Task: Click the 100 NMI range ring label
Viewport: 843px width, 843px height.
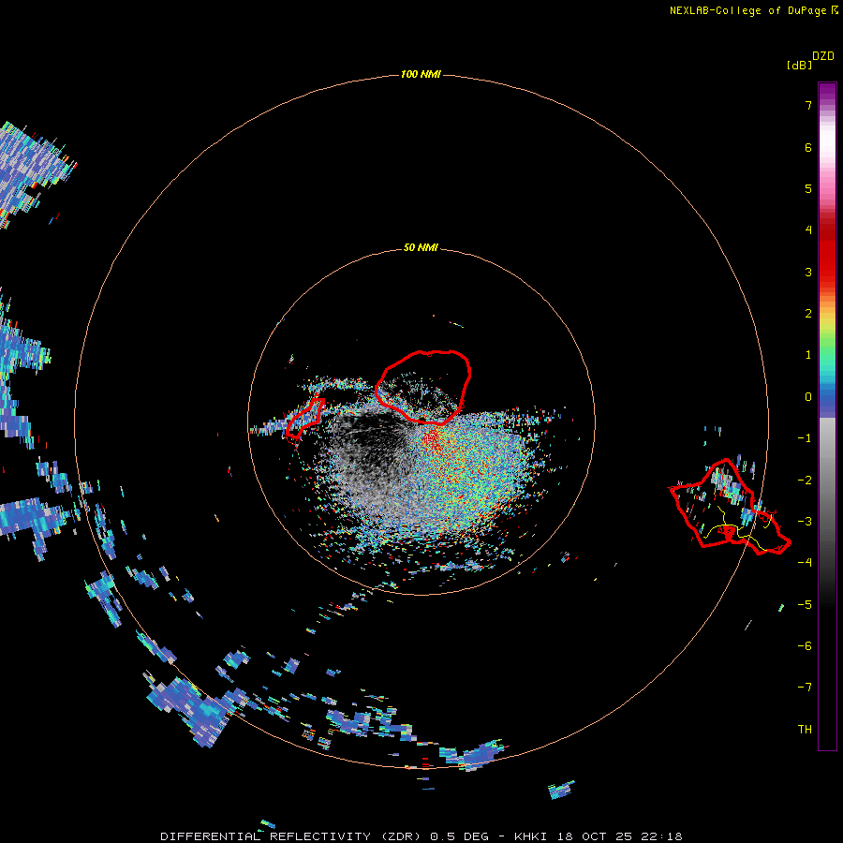Action: (421, 74)
